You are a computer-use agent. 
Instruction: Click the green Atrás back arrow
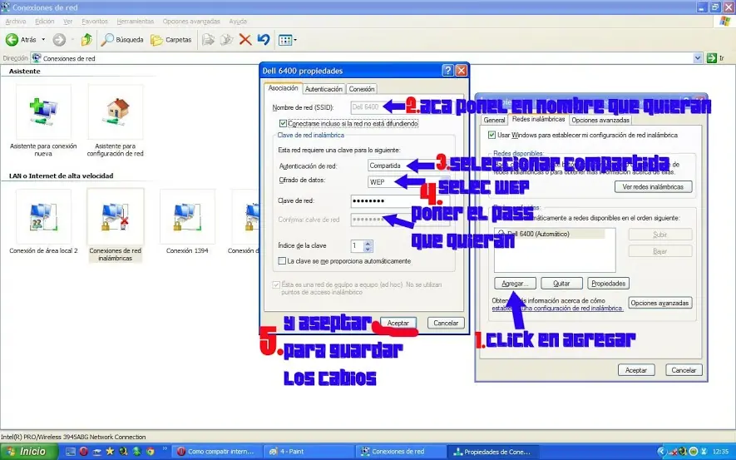(x=12, y=40)
